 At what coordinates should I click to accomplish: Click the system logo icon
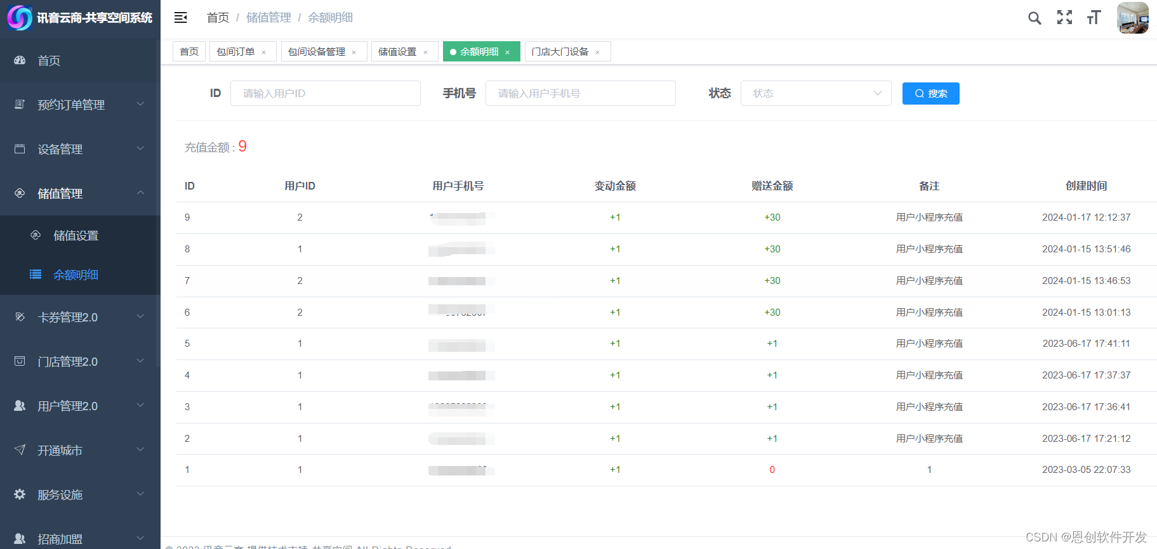(20, 18)
